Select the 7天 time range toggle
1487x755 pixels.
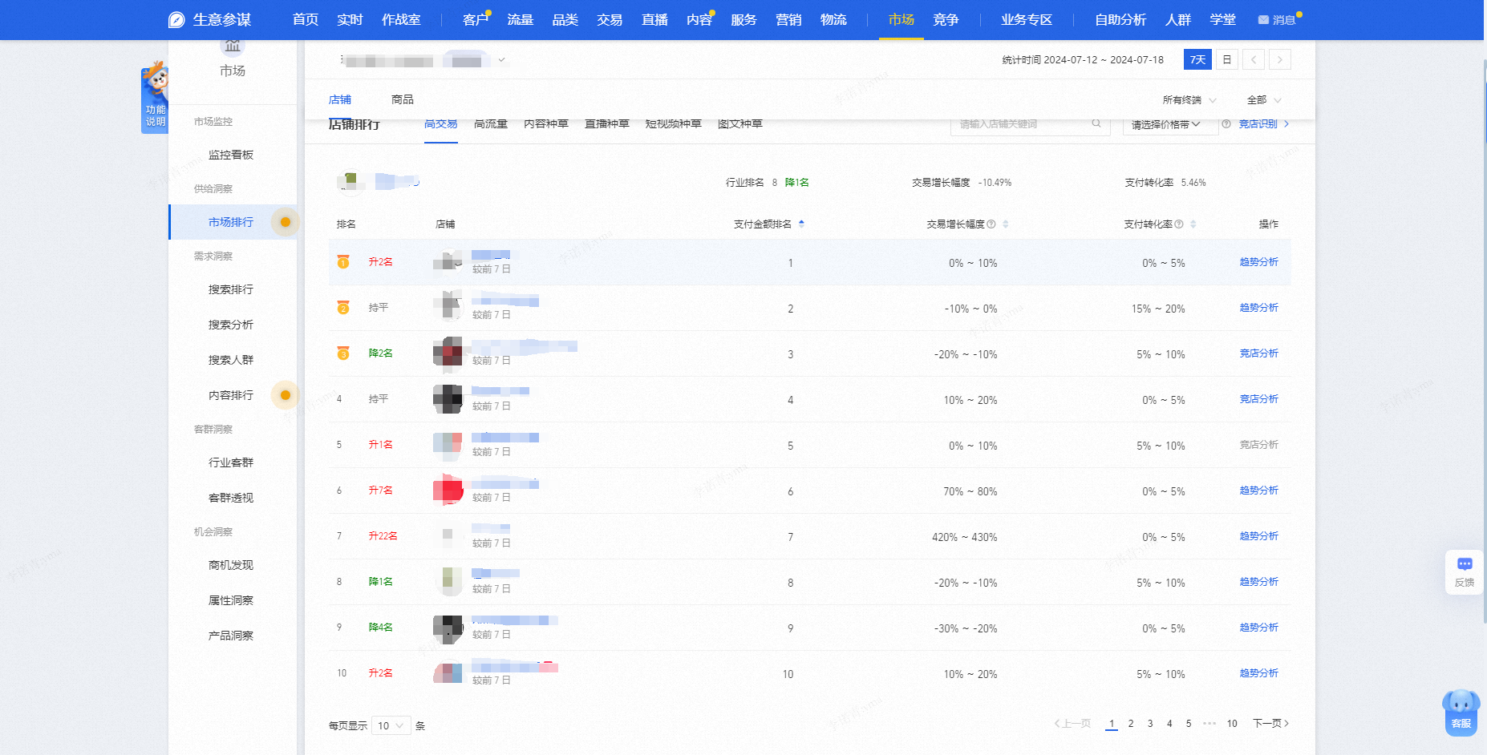(1197, 59)
